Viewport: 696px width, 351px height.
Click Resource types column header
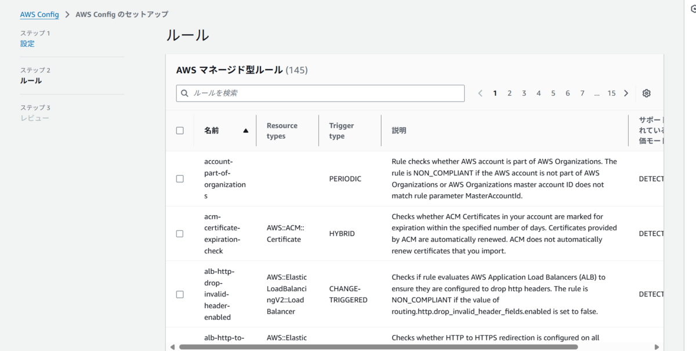pos(282,131)
